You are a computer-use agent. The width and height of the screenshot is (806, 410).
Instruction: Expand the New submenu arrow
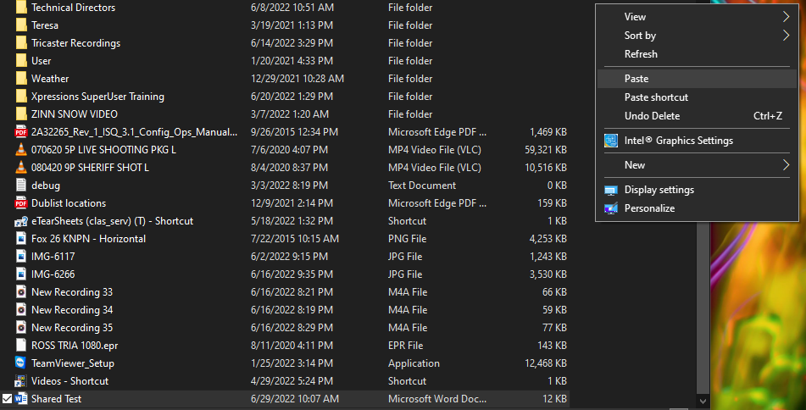[x=786, y=165]
